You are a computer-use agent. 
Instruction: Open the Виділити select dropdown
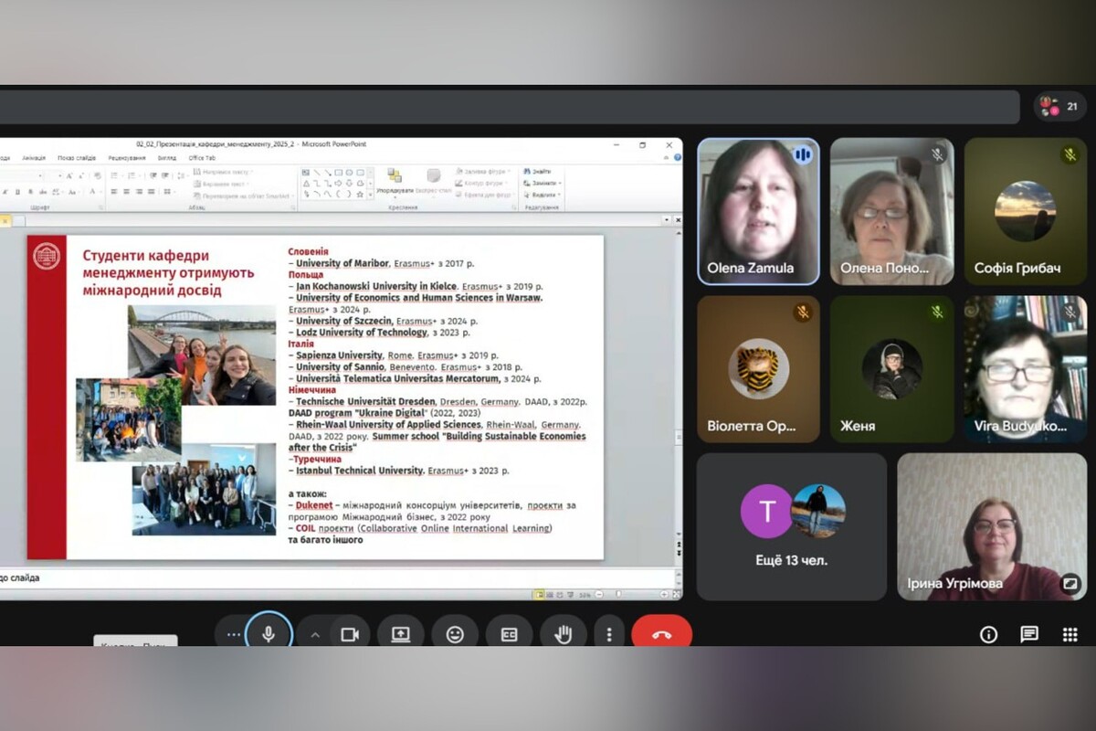pyautogui.click(x=542, y=195)
